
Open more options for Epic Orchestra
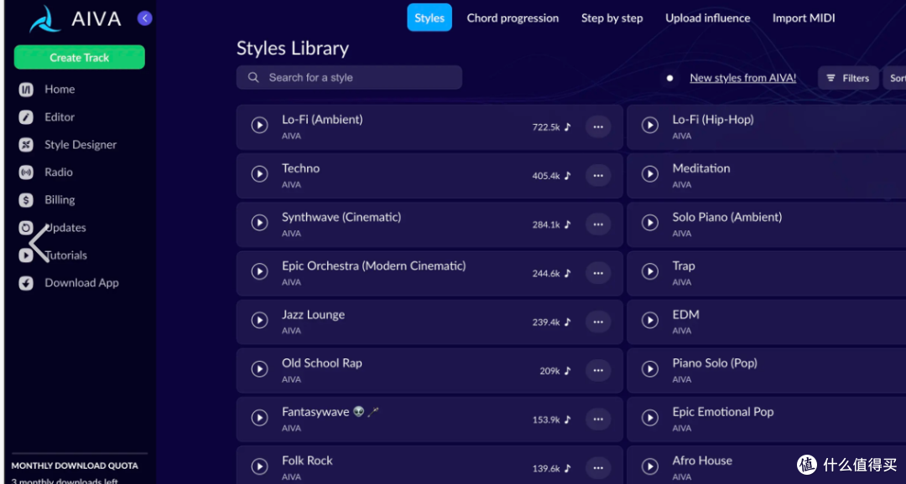598,273
